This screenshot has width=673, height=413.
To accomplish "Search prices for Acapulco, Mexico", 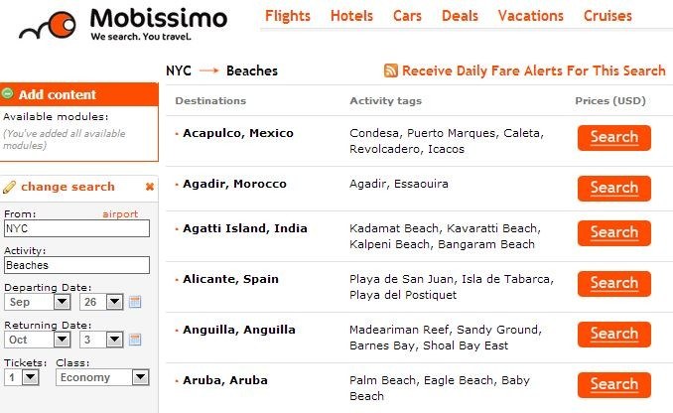I will pos(614,138).
